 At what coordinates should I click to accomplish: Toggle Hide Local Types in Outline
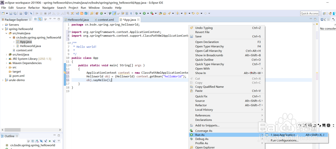(54, 141)
